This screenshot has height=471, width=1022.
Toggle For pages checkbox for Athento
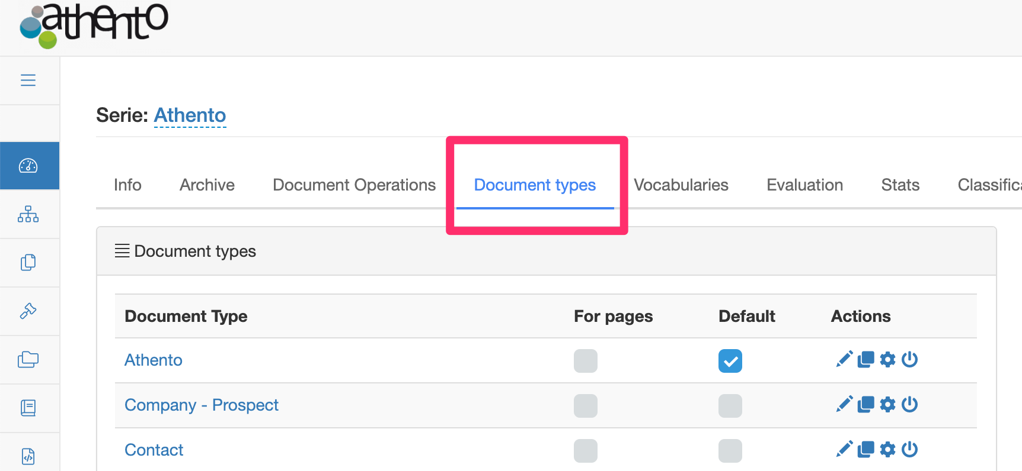[x=586, y=361]
